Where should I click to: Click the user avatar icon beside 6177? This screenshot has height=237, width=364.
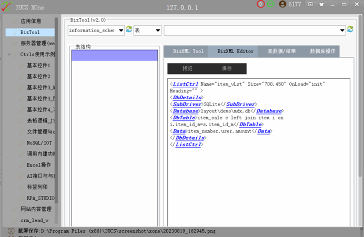pos(282,4)
